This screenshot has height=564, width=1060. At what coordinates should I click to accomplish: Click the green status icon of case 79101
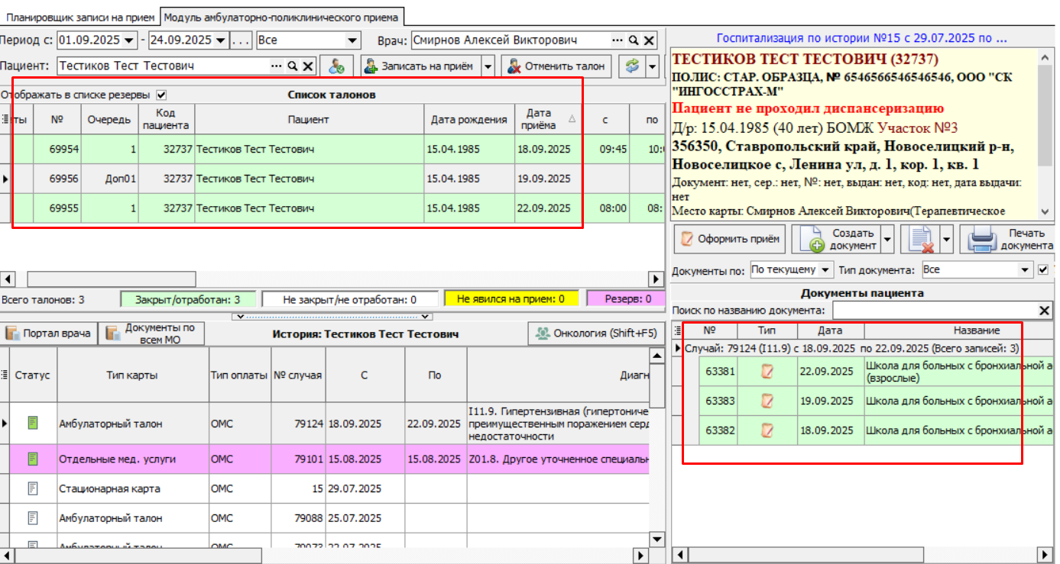coord(33,459)
